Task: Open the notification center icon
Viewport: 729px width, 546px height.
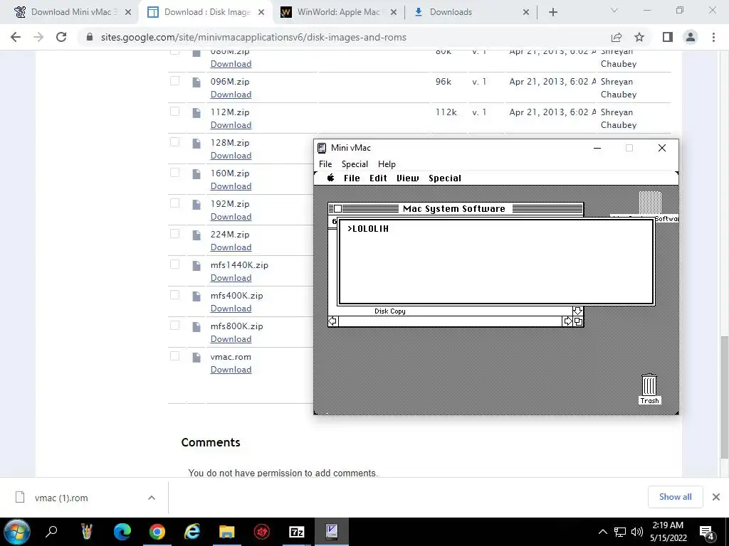Action: [x=707, y=532]
